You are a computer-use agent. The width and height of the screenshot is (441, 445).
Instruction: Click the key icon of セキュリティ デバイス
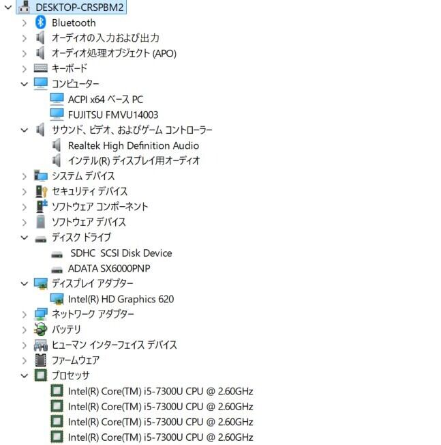(42, 191)
